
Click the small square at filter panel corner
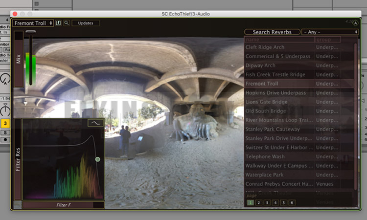point(18,205)
